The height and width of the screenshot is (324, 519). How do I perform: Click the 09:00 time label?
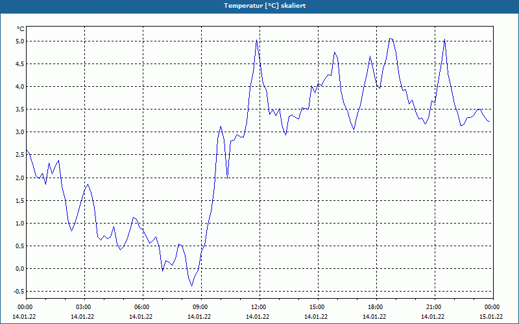pos(201,307)
